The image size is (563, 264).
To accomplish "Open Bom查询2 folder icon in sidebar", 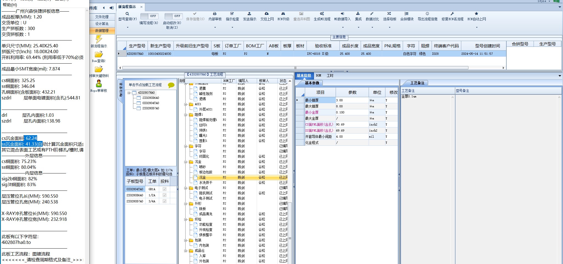I will pyautogui.click(x=99, y=54).
